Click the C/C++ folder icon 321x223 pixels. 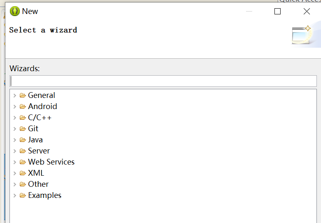click(x=23, y=118)
